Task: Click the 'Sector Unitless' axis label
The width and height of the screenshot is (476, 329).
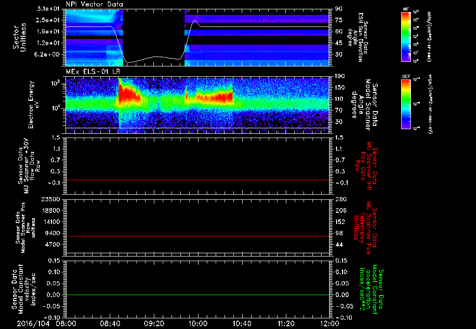Action: [x=20, y=37]
